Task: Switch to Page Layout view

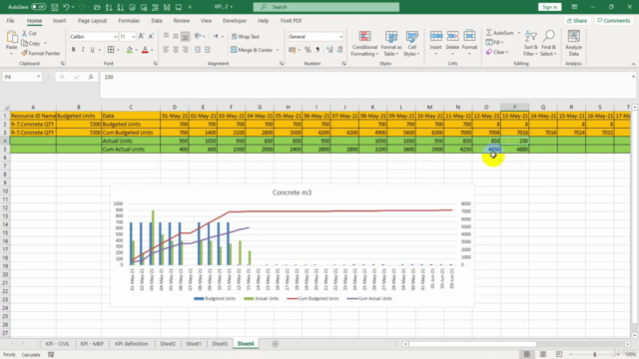Action: pos(543,355)
